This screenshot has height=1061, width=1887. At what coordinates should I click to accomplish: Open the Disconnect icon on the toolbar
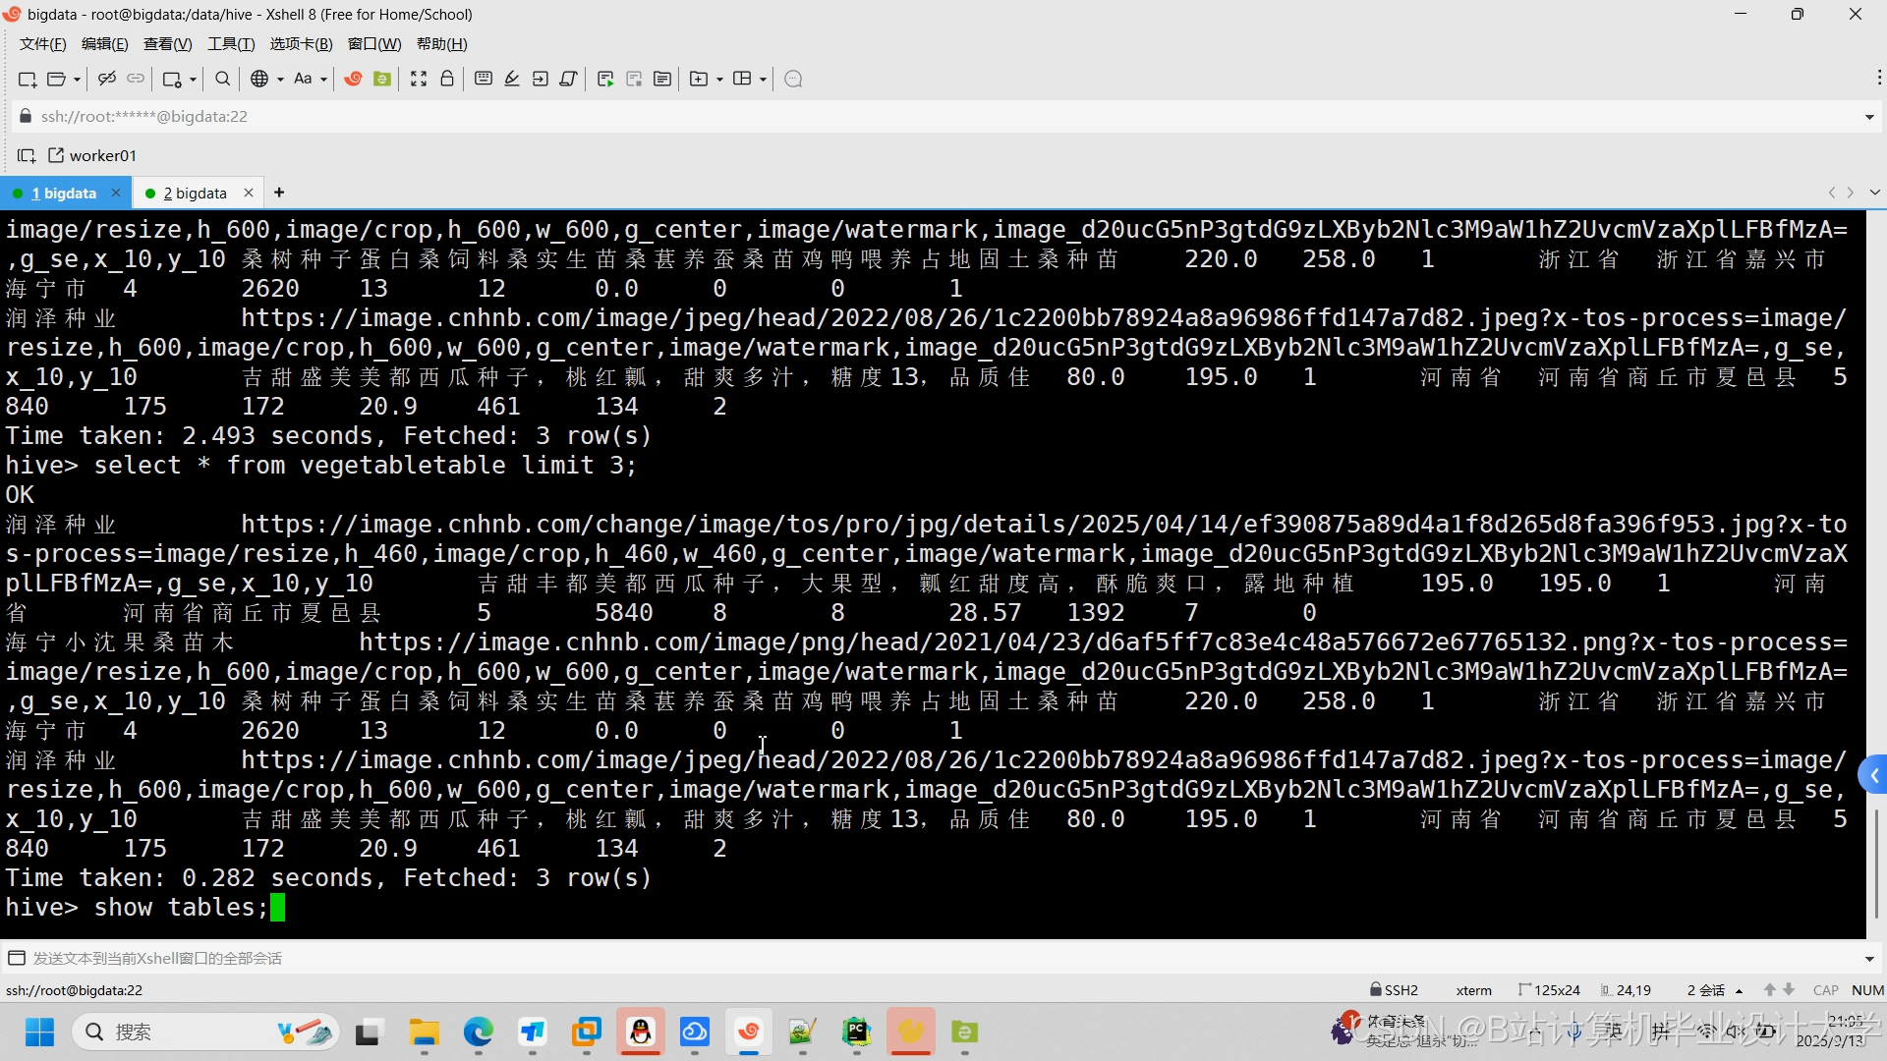click(x=106, y=79)
